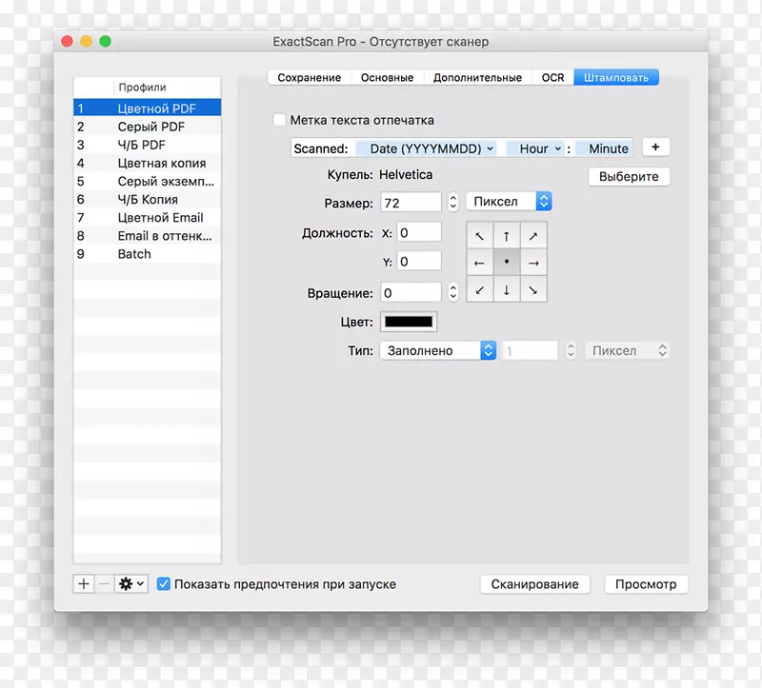Select the right arrow in position grid
The image size is (762, 688).
point(534,263)
